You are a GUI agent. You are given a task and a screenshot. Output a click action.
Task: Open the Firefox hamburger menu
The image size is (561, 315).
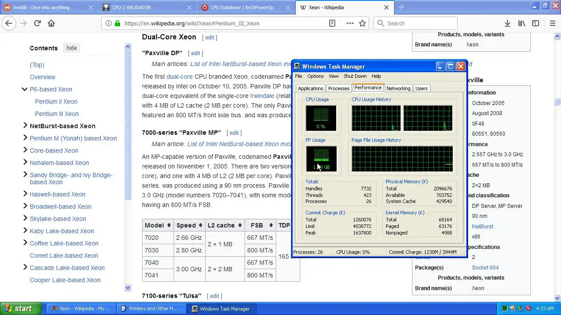click(x=552, y=23)
